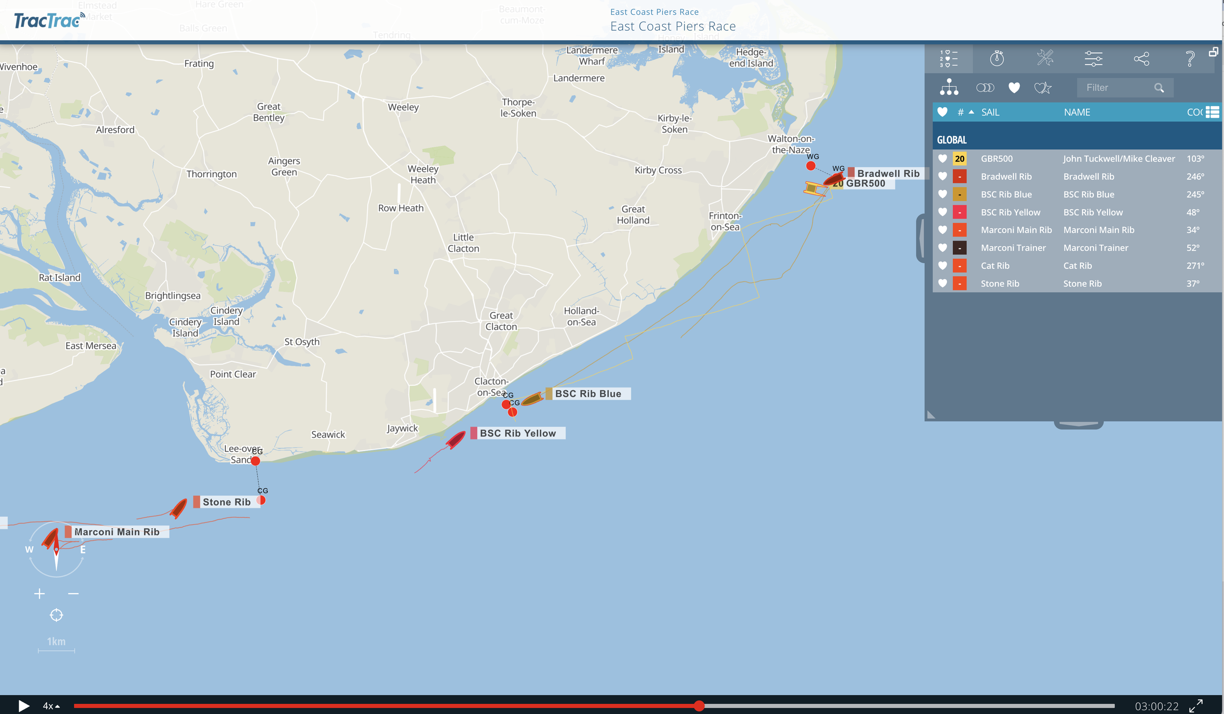
Task: Click the share icon
Action: click(x=1142, y=59)
